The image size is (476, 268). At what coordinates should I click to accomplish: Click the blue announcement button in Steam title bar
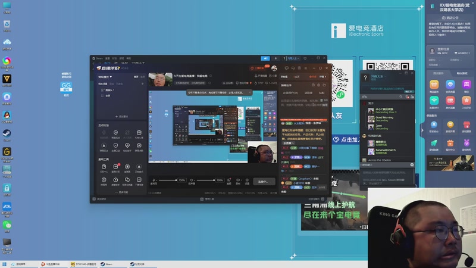point(265,58)
